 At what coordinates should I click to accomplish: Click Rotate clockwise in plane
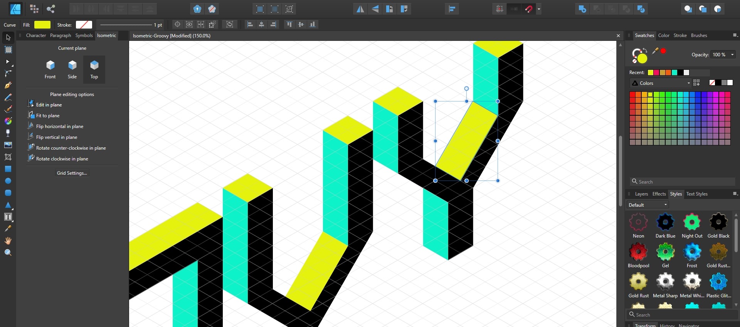click(x=58, y=158)
